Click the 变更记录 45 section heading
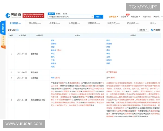 tap(13, 30)
